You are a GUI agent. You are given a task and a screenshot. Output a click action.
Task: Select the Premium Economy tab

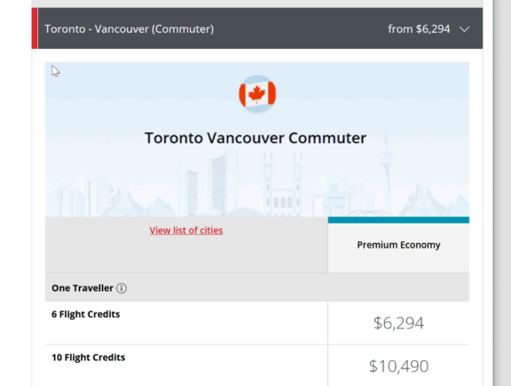pos(398,245)
